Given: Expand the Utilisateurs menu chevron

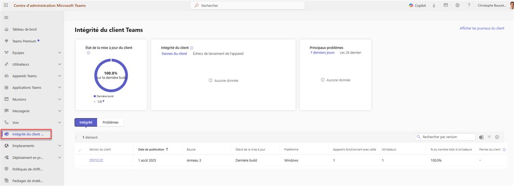Looking at the screenshot, I should pos(60,64).
